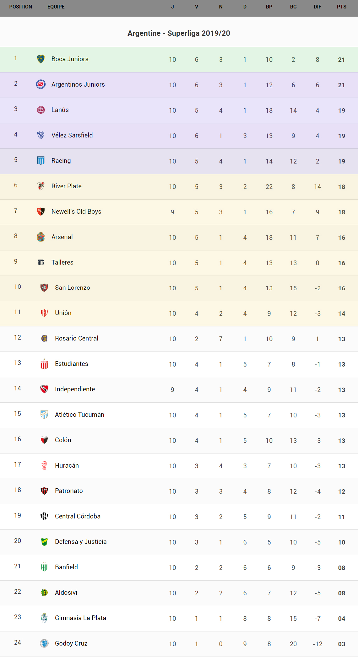Select the Gimnasia La Plata team name
358x660 pixels.
pyautogui.click(x=80, y=618)
